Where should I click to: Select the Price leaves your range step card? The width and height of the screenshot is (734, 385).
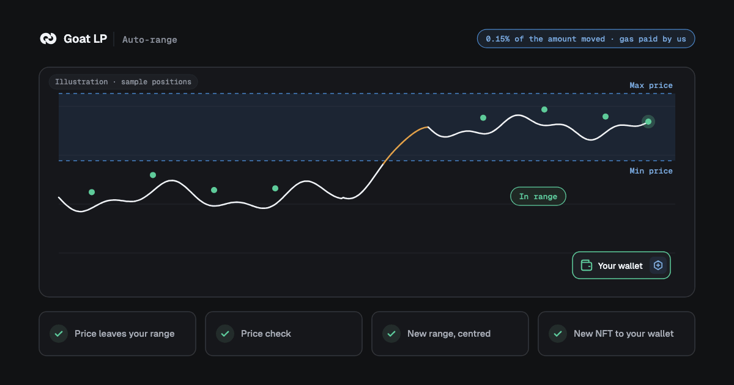tap(117, 334)
